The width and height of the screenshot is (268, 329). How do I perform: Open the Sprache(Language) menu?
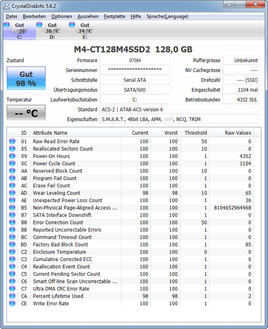pyautogui.click(x=167, y=16)
